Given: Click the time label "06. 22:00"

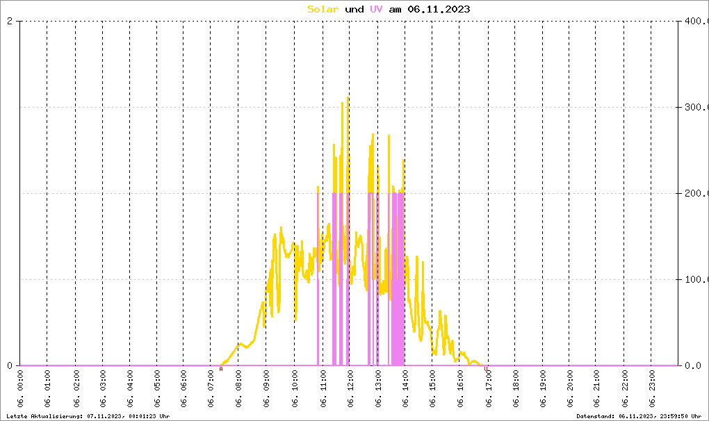Looking at the screenshot, I should click(624, 389).
